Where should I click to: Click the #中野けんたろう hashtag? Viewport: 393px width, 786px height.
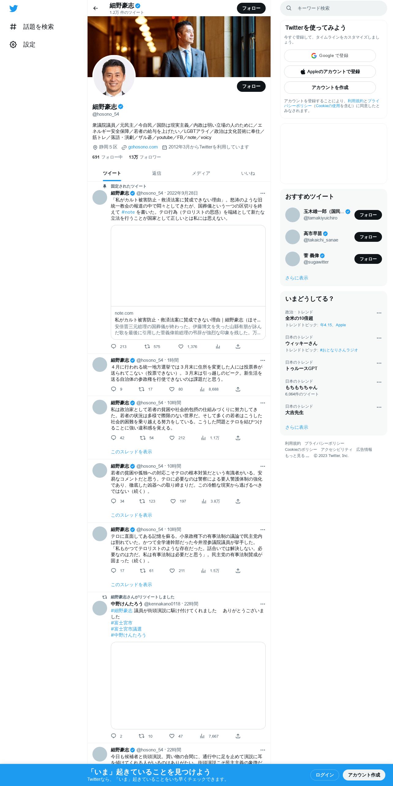tap(128, 635)
